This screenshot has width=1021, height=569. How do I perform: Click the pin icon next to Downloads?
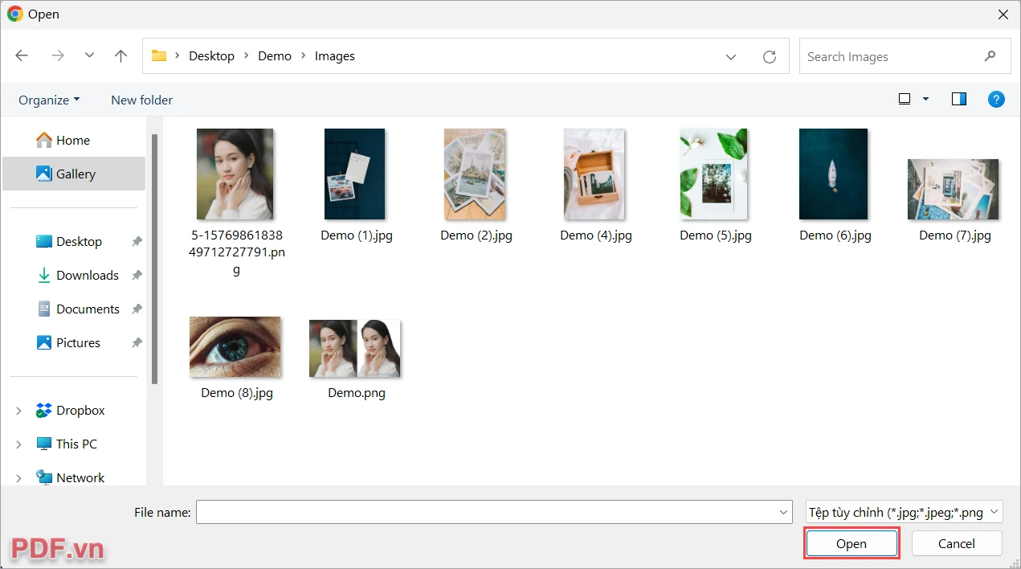[137, 275]
